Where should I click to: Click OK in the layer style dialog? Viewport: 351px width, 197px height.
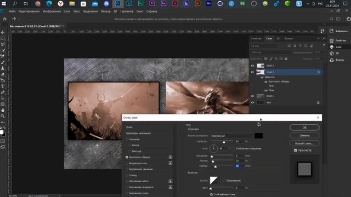304,128
